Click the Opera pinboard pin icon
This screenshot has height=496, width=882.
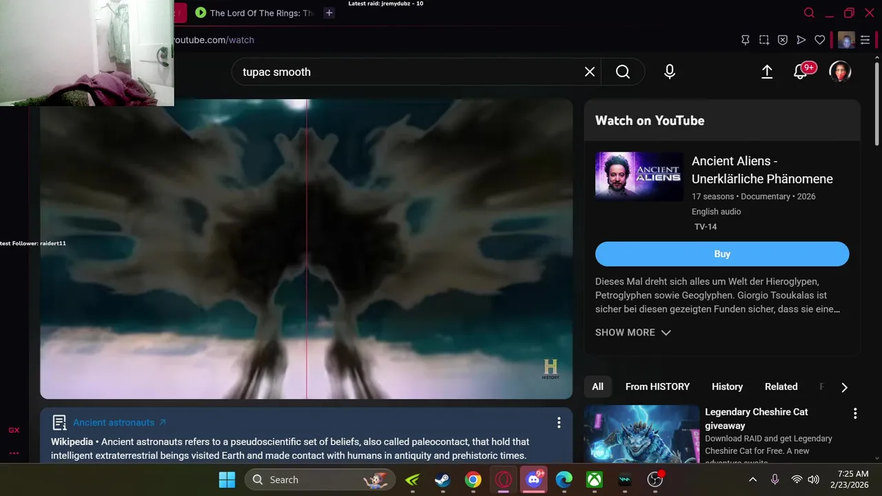coord(746,40)
